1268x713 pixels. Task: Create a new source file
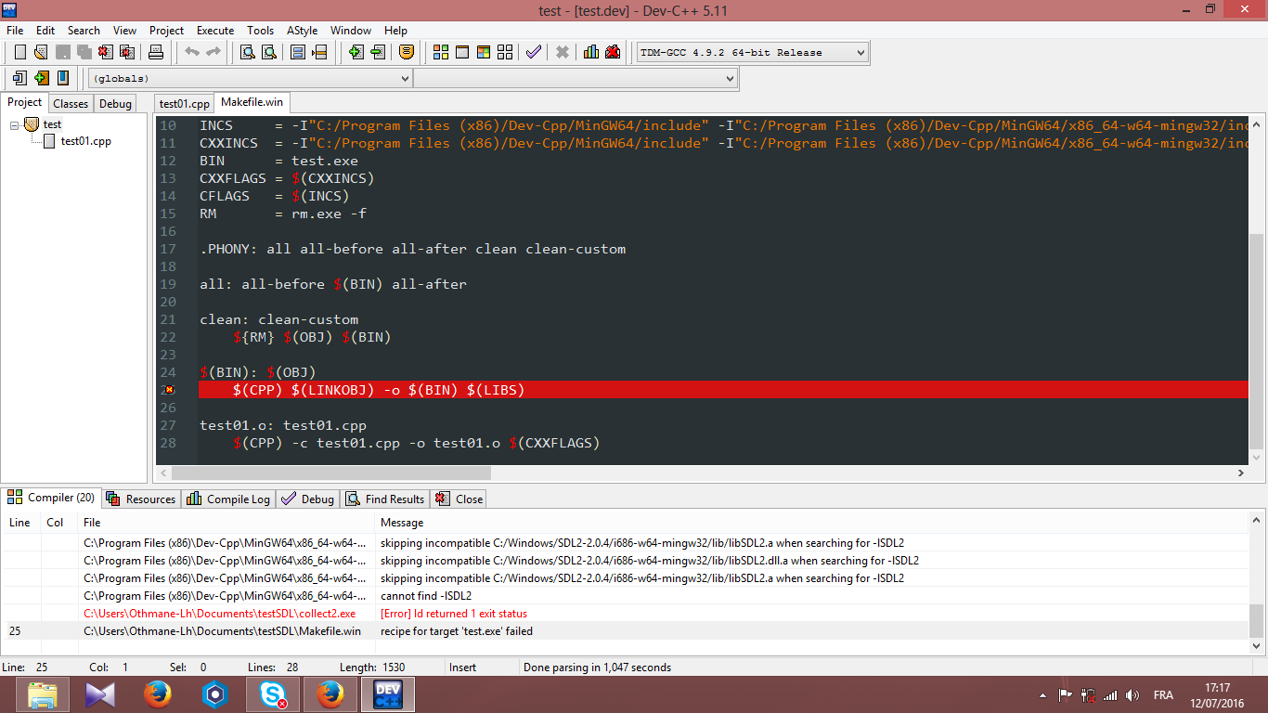[x=19, y=53]
